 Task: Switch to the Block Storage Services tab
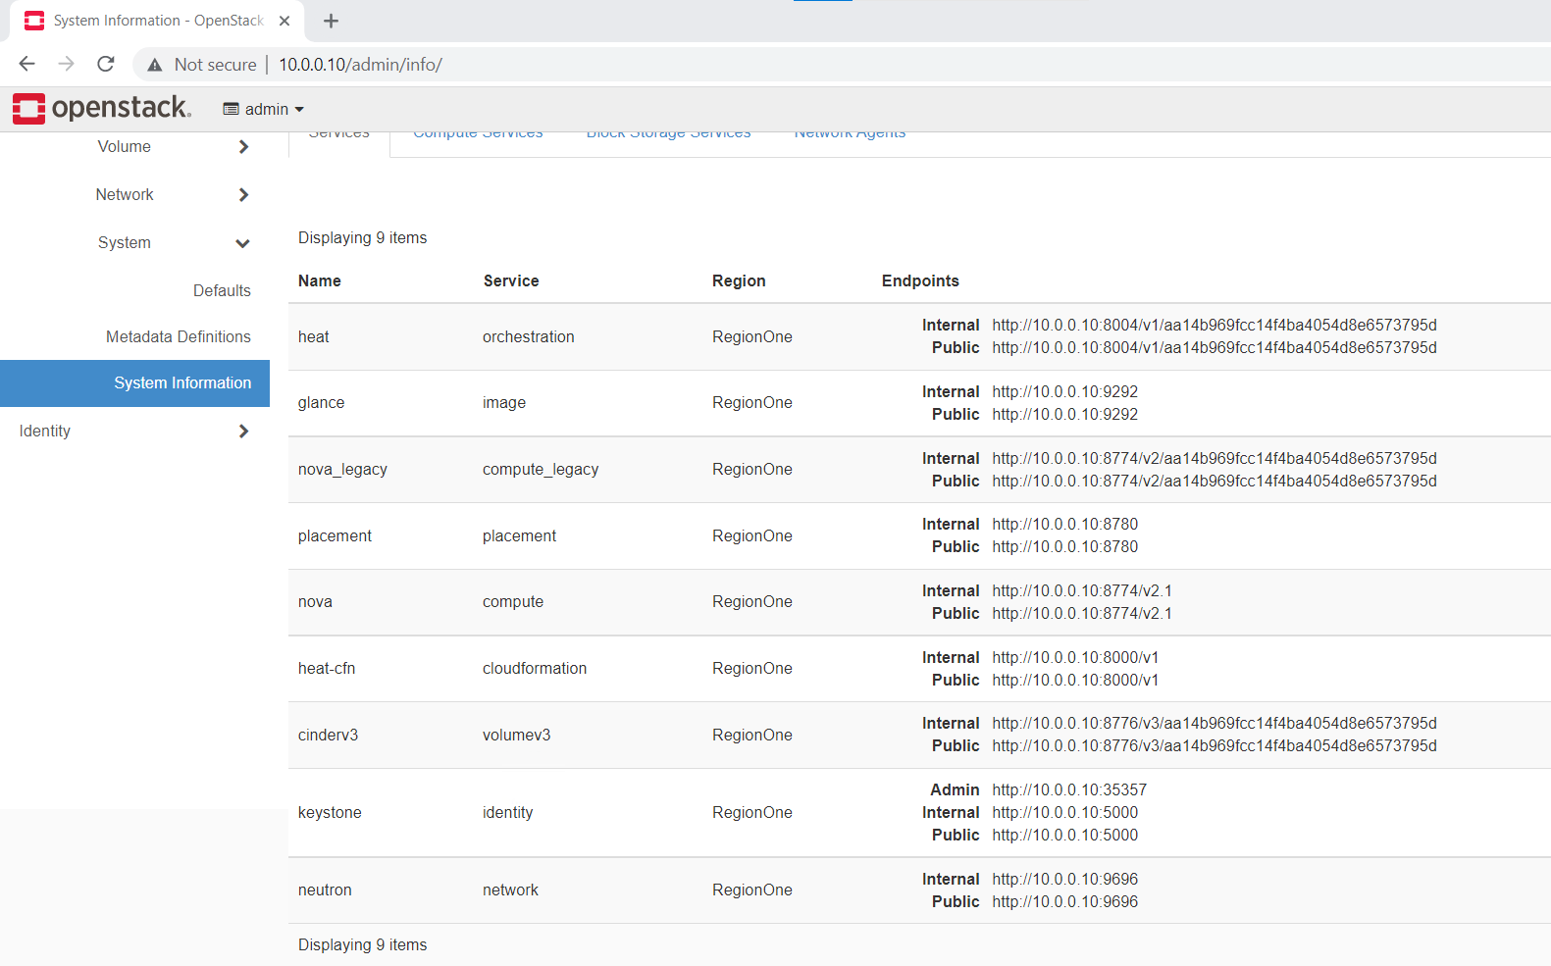pos(668,134)
